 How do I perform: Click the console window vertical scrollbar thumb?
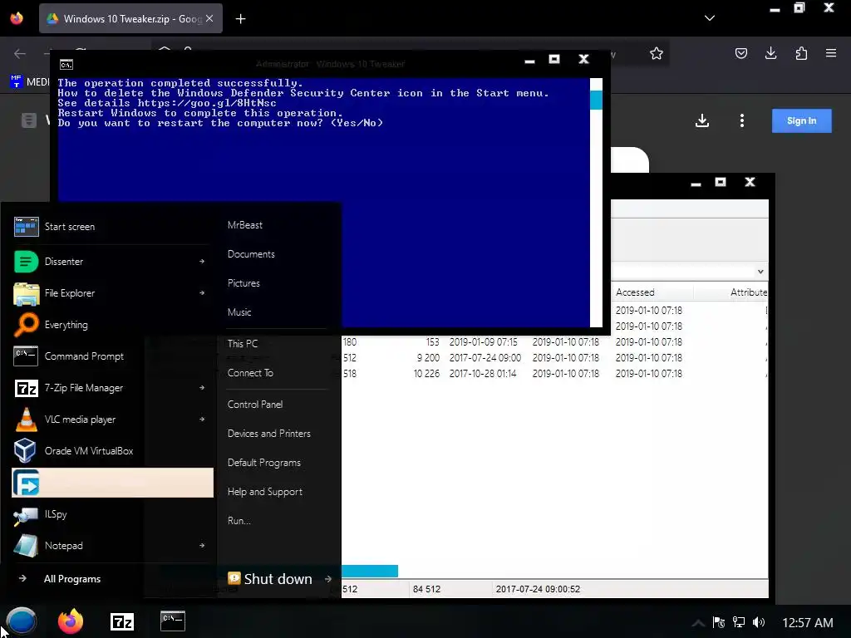pyautogui.click(x=596, y=100)
